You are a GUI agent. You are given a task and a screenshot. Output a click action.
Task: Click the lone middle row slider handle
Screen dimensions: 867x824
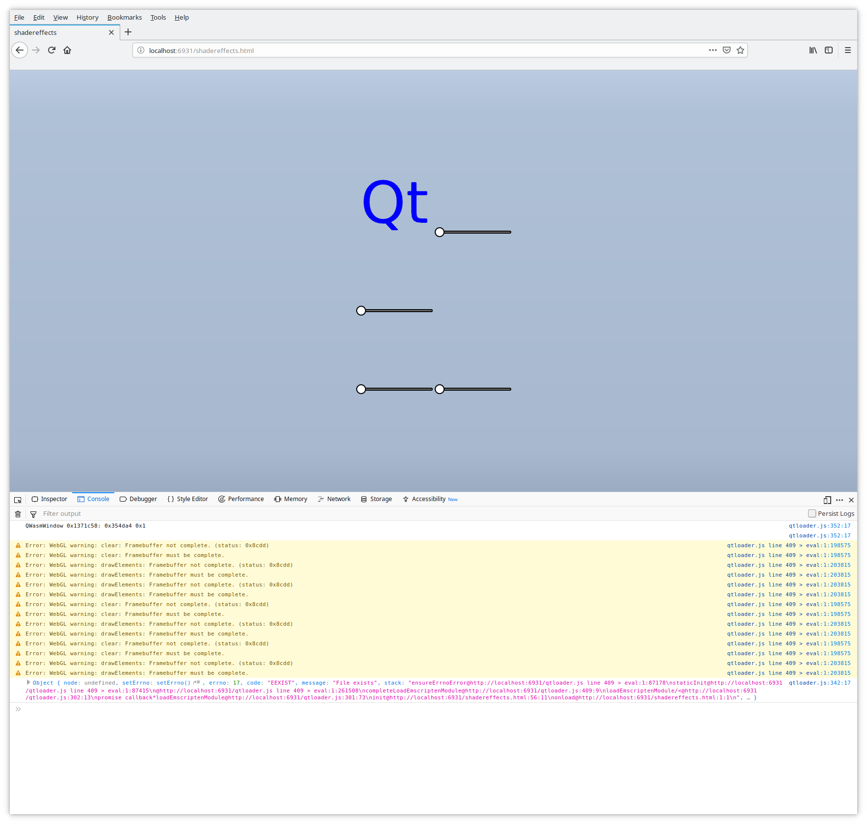(x=361, y=311)
